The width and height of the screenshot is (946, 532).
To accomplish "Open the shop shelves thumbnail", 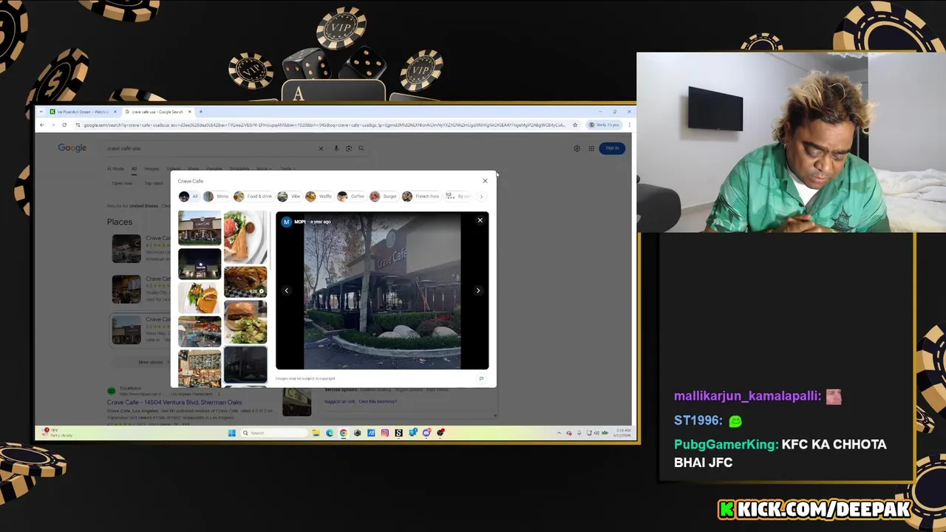I will coord(200,368).
